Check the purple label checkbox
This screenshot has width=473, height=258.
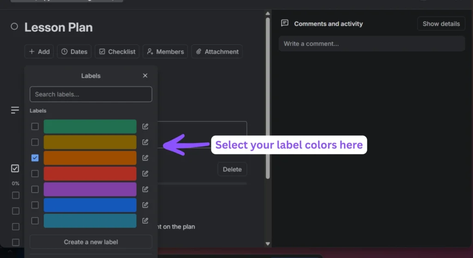click(x=35, y=189)
